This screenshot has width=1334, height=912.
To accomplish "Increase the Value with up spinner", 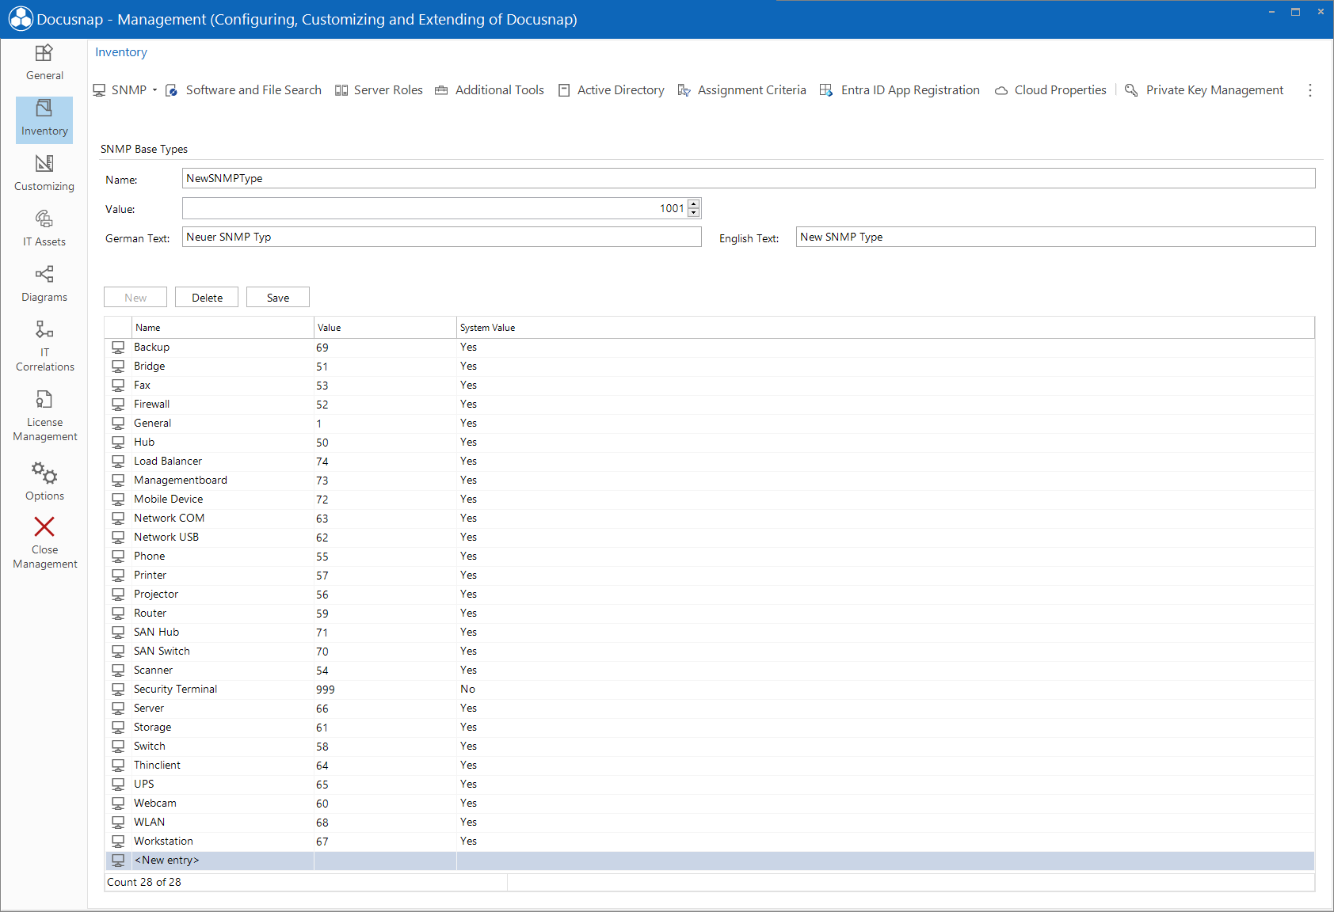I will [694, 204].
